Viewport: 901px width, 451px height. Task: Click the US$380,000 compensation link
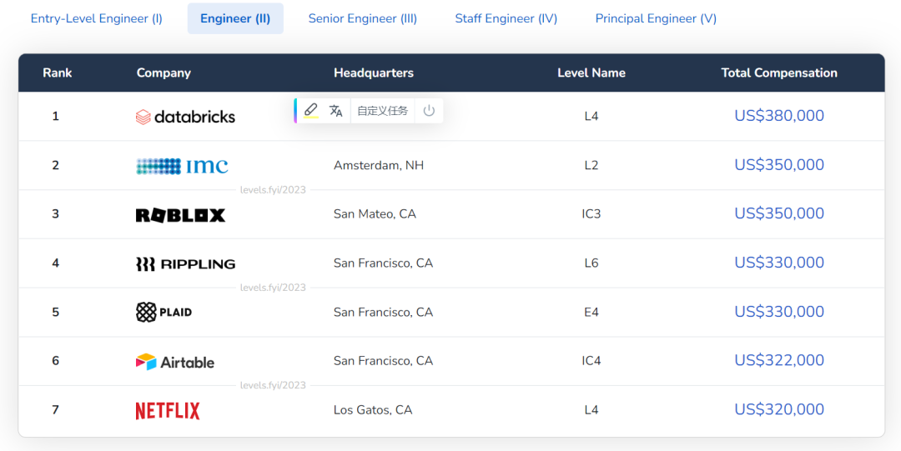tap(779, 116)
